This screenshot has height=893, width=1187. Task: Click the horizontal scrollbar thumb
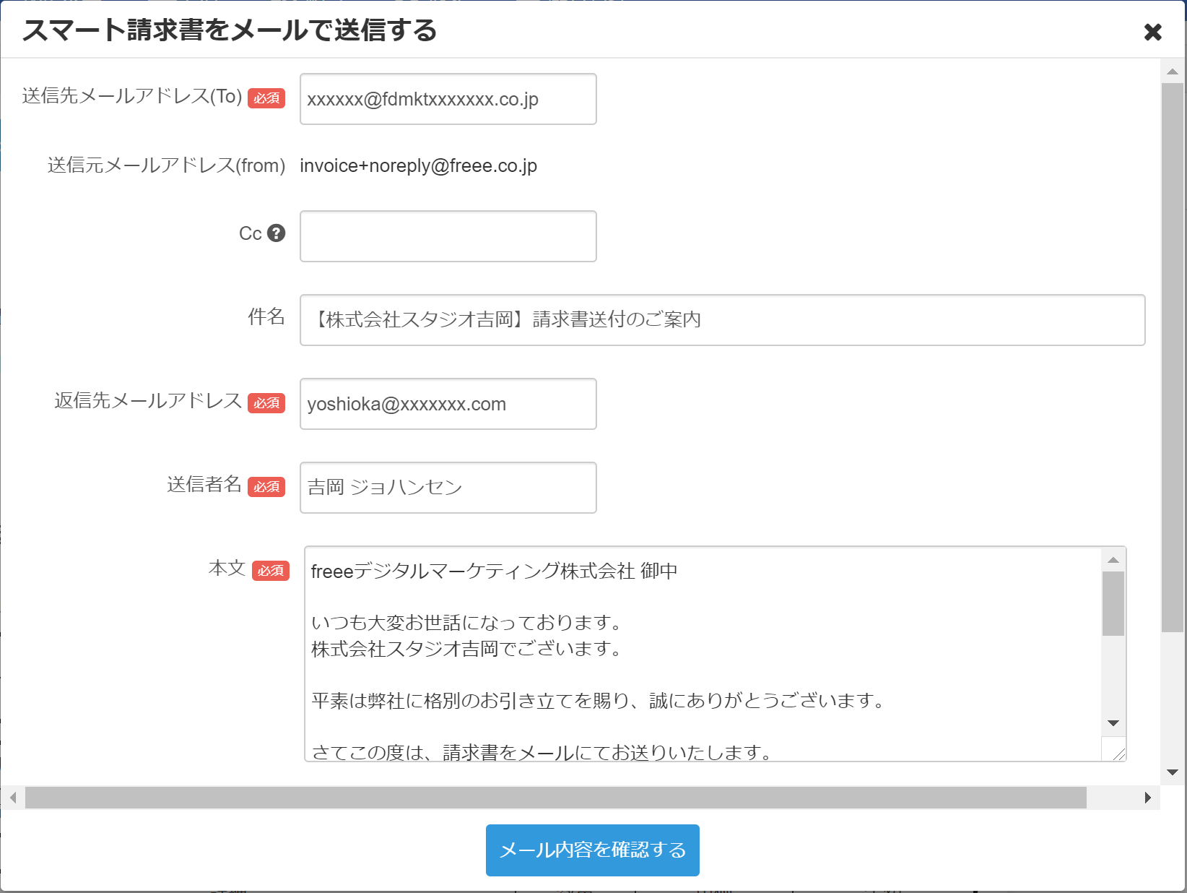click(x=556, y=798)
